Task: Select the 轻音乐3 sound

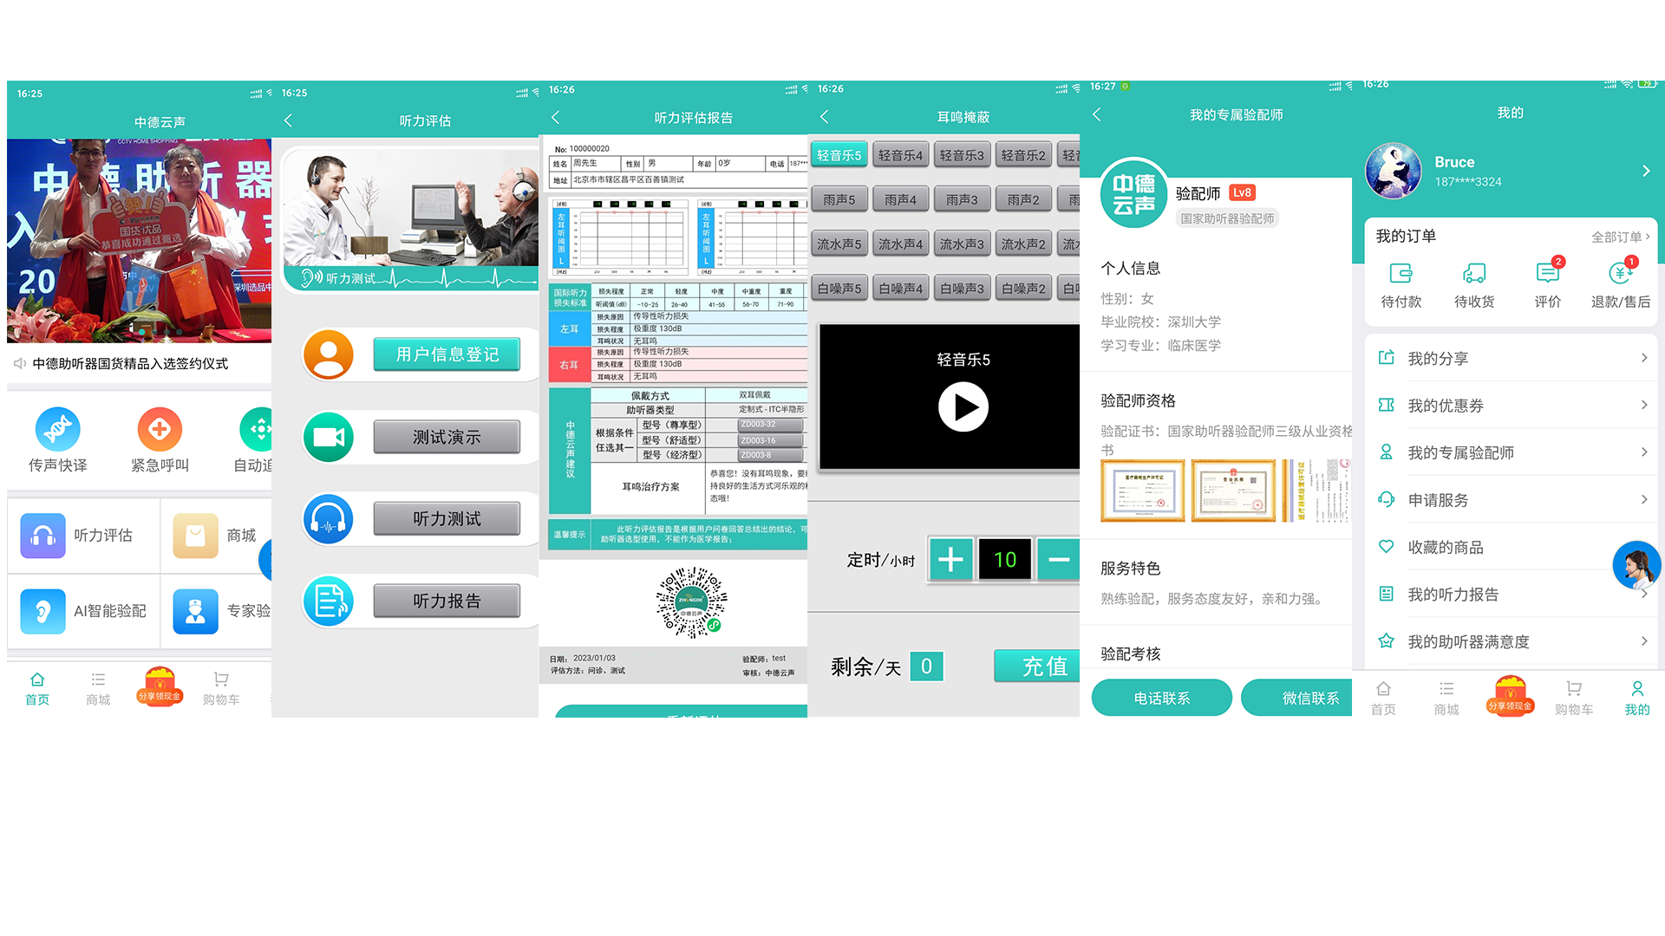Action: click(x=963, y=155)
